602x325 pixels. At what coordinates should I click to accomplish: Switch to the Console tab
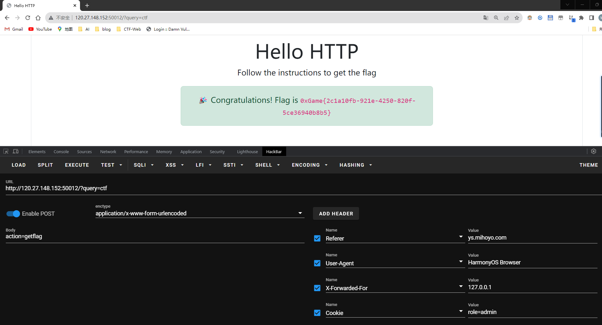(x=61, y=152)
